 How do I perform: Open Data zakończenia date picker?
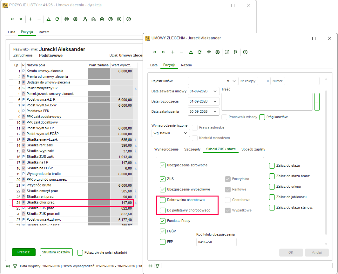click(215, 111)
